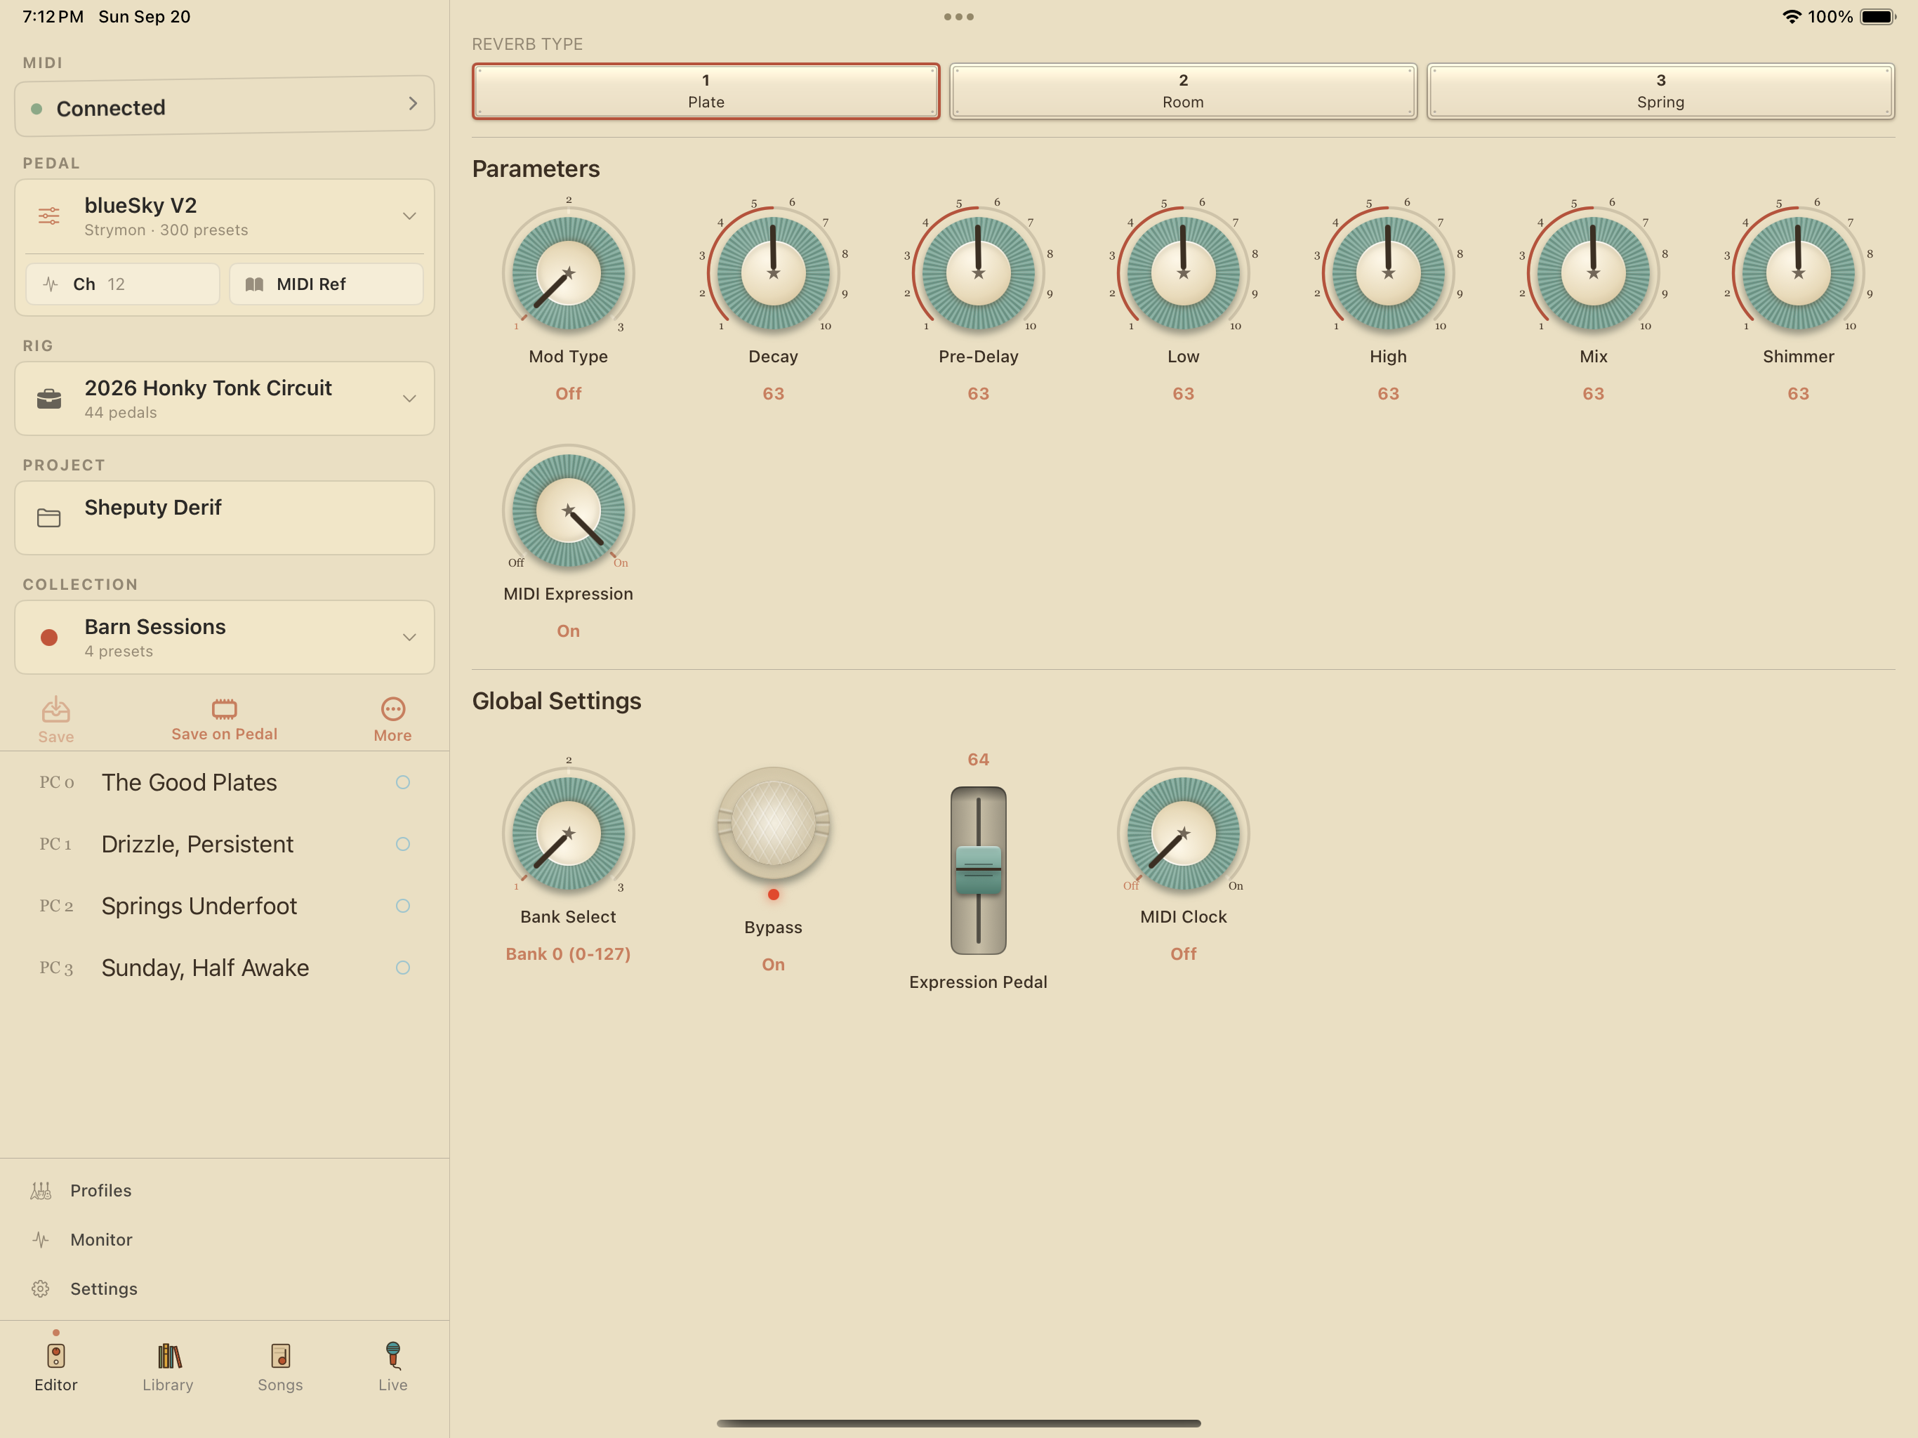Open the Settings menu item
This screenshot has width=1918, height=1438.
(x=225, y=1289)
